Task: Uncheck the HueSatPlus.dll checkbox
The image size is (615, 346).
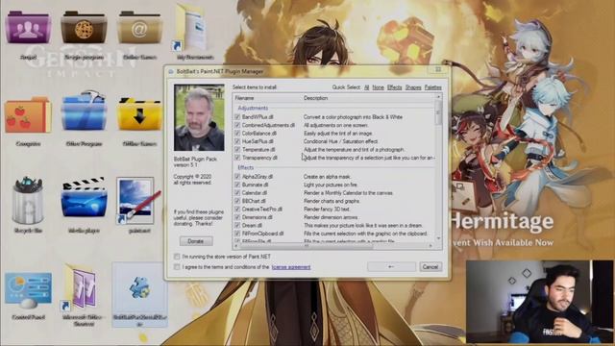Action: pyautogui.click(x=237, y=141)
